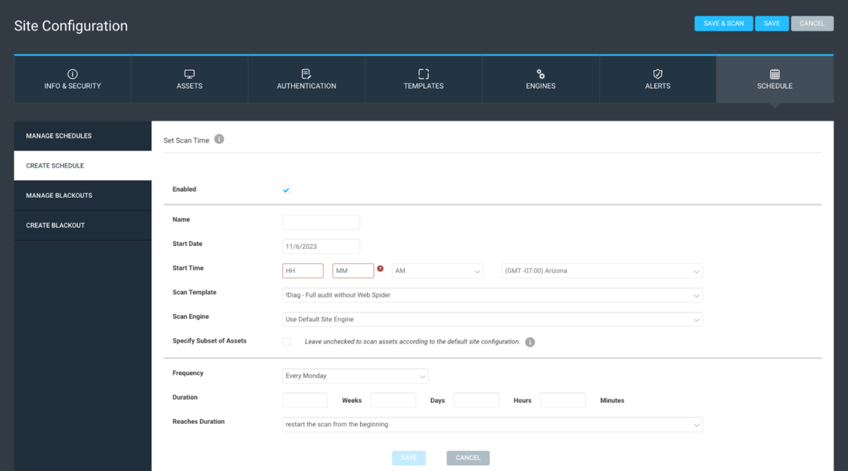The width and height of the screenshot is (848, 471).
Task: Click info icon beside Set Scan Time
Action: [219, 139]
